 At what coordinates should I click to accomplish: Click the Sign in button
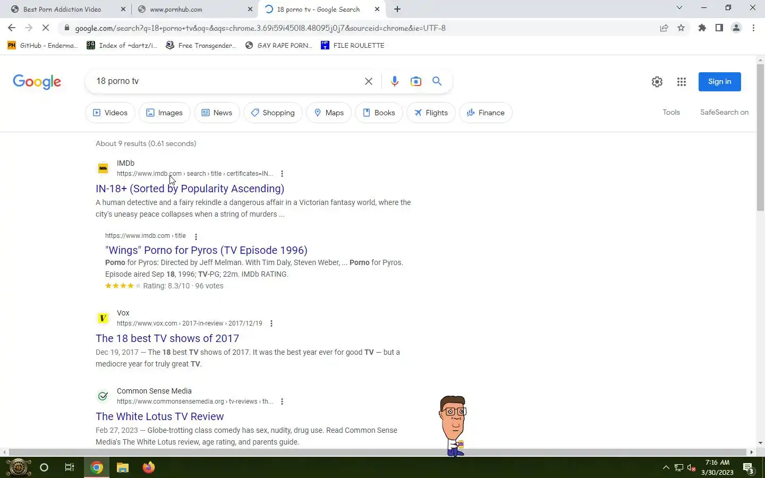(x=719, y=81)
